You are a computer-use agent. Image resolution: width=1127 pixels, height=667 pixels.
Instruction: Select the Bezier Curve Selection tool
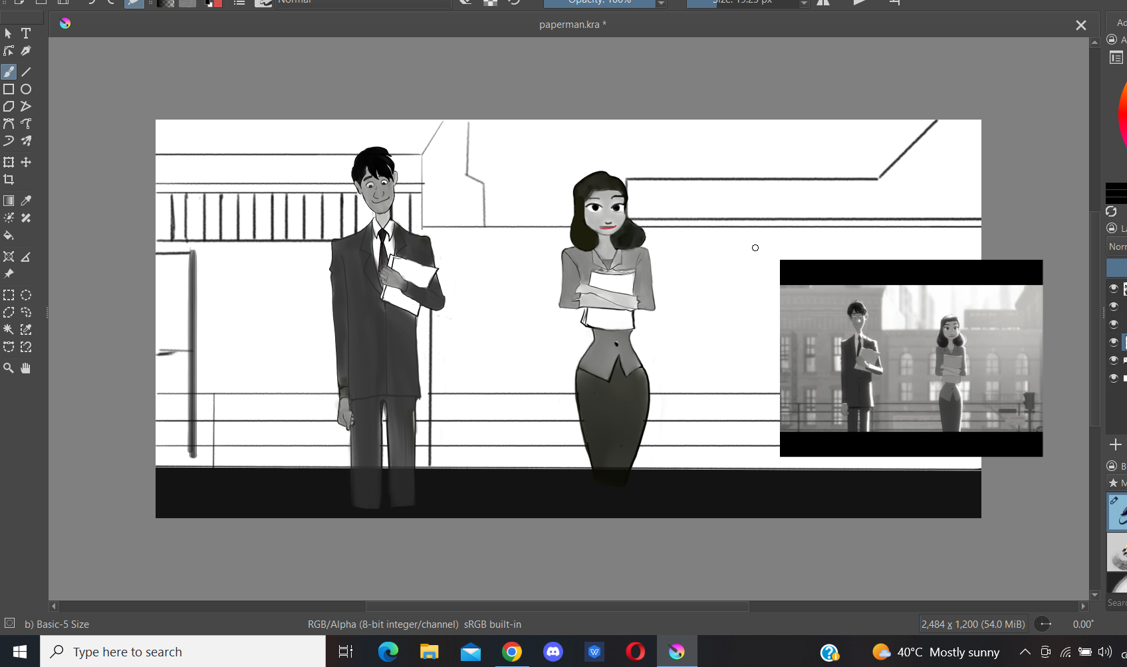9,347
